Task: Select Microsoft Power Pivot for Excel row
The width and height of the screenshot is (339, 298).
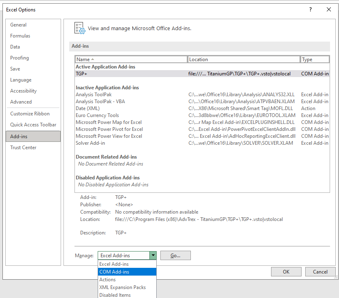Action: (202, 129)
